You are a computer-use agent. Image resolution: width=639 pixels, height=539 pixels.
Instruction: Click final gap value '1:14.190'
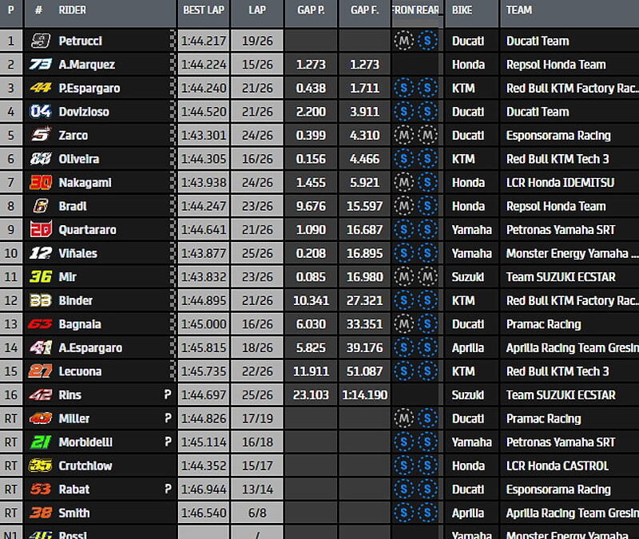(x=365, y=394)
